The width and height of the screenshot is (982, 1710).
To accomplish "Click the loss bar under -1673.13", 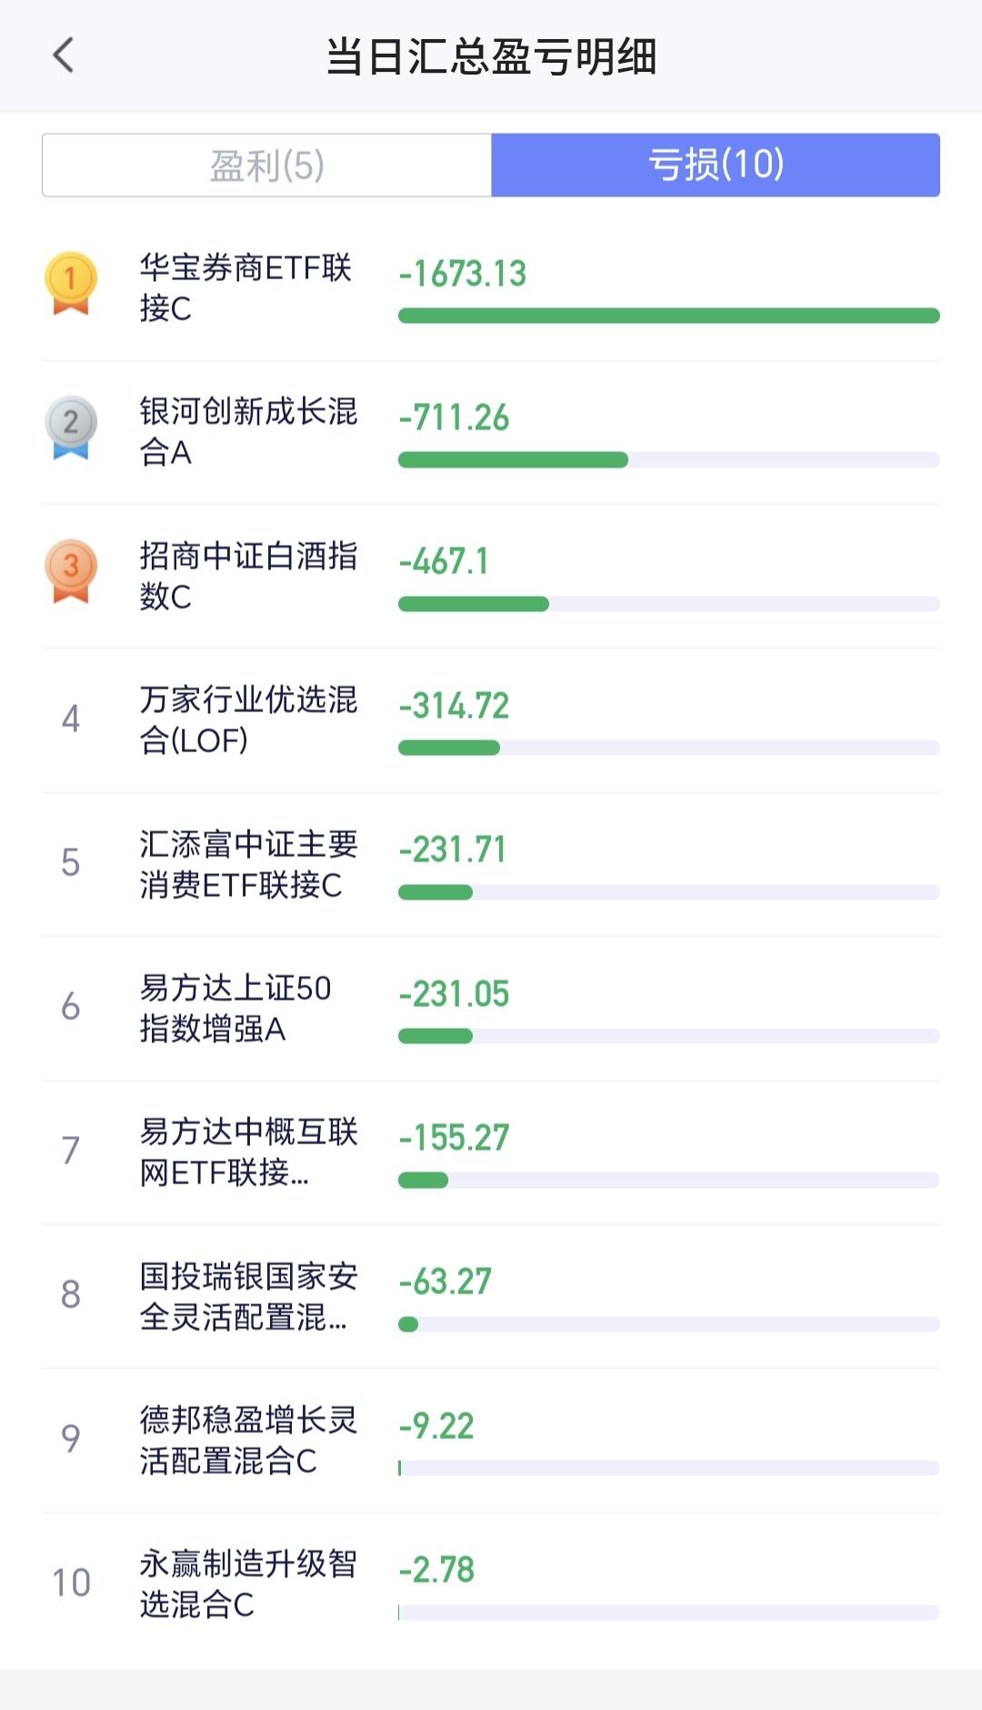I will coord(669,316).
